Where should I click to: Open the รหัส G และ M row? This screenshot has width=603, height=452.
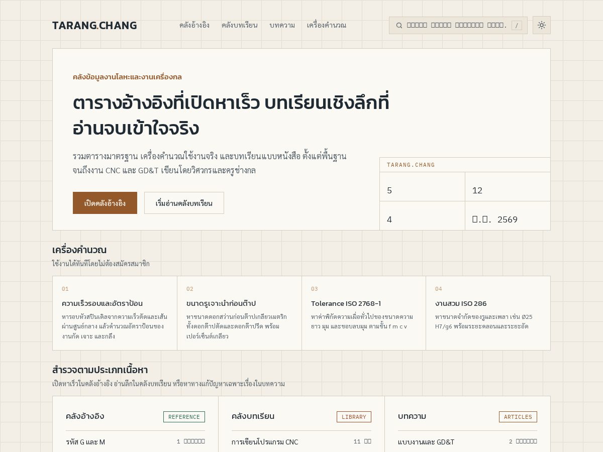[x=135, y=442]
